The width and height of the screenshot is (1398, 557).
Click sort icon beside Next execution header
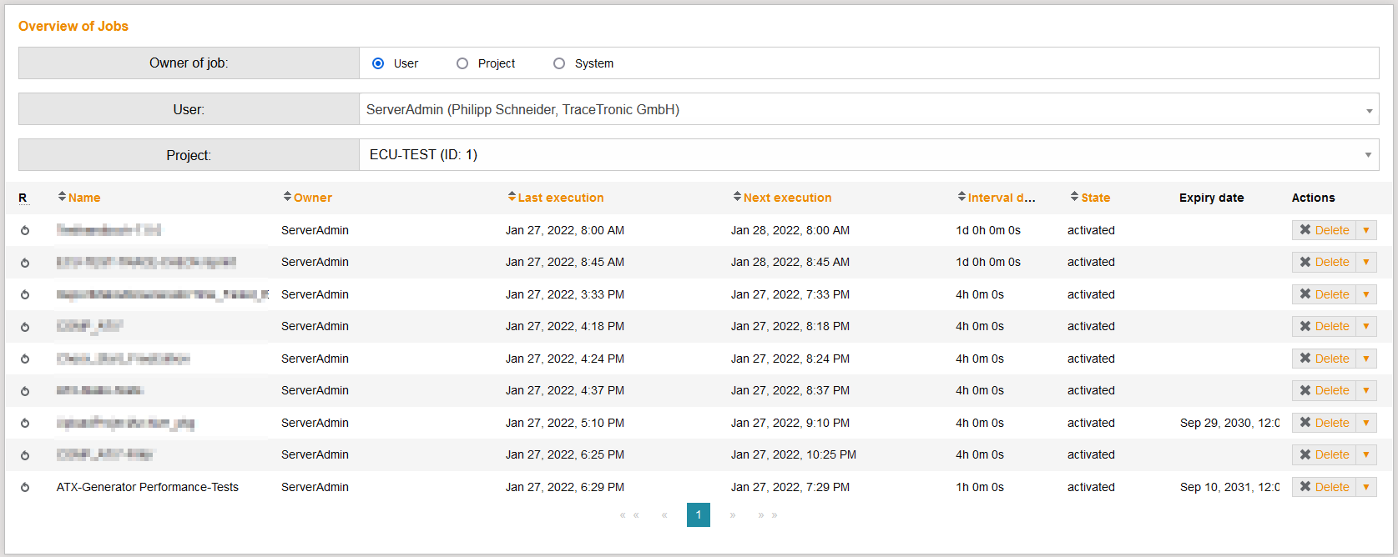click(x=737, y=197)
